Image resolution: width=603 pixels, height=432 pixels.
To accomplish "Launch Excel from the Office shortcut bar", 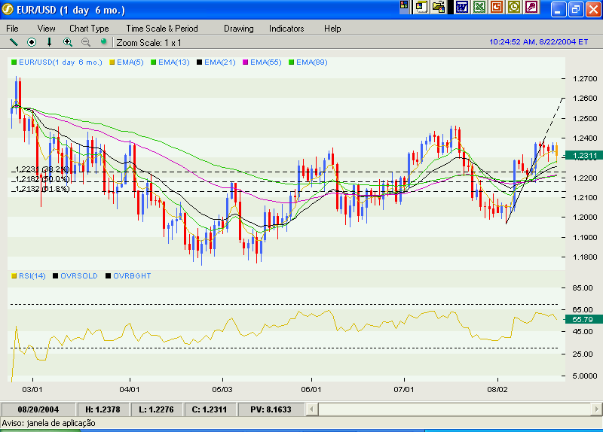I will point(479,8).
